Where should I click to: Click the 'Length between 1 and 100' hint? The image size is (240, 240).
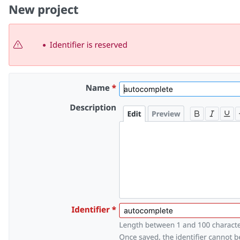click(179, 225)
